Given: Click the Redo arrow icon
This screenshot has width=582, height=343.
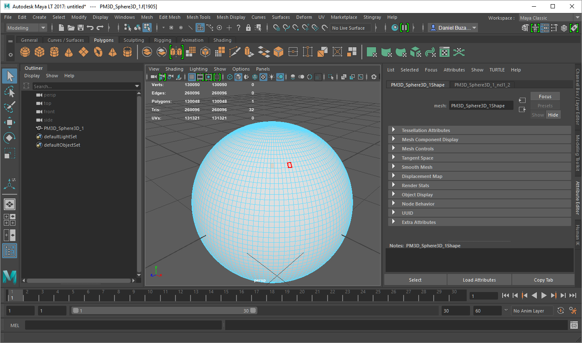Looking at the screenshot, I should 100,28.
